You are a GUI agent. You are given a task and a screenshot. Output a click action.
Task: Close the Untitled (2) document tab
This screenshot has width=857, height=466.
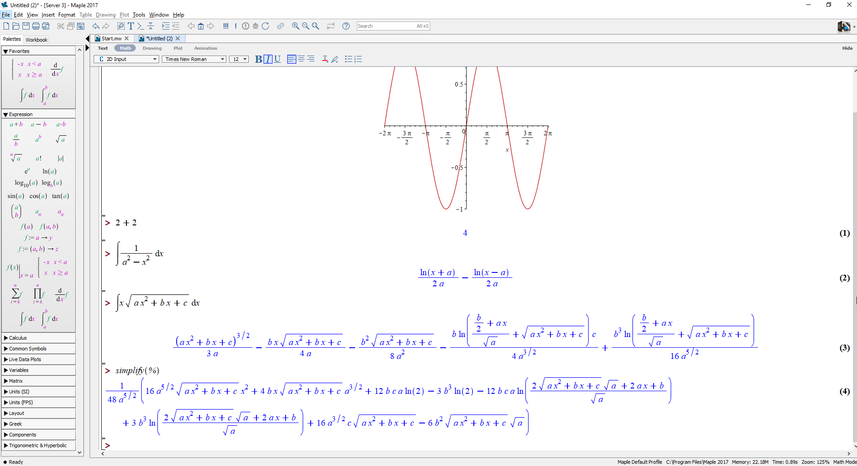pyautogui.click(x=178, y=39)
